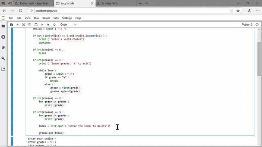Show site information icon in address bar
The image size is (262, 147).
pos(31,11)
